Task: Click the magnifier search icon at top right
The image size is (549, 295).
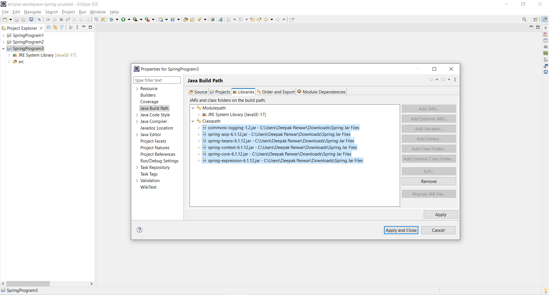Action: click(524, 19)
